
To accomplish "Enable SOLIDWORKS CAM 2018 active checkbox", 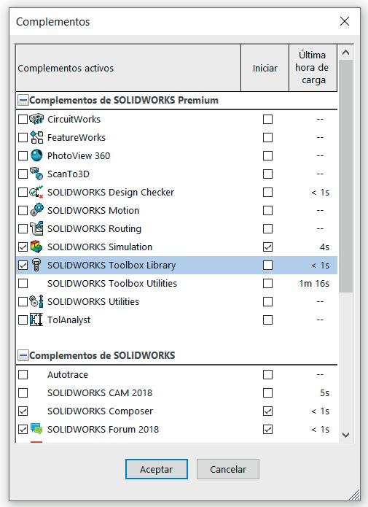I will (x=23, y=393).
